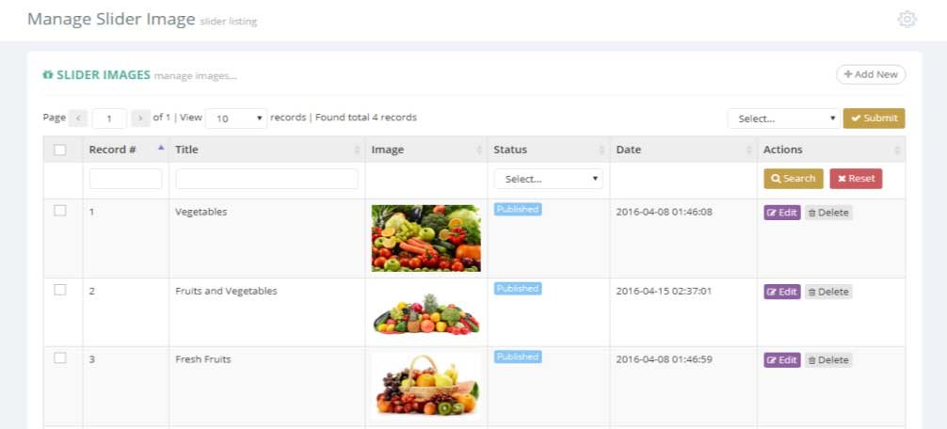Click Published badge in Vegetables row
The image size is (947, 429).
(518, 210)
